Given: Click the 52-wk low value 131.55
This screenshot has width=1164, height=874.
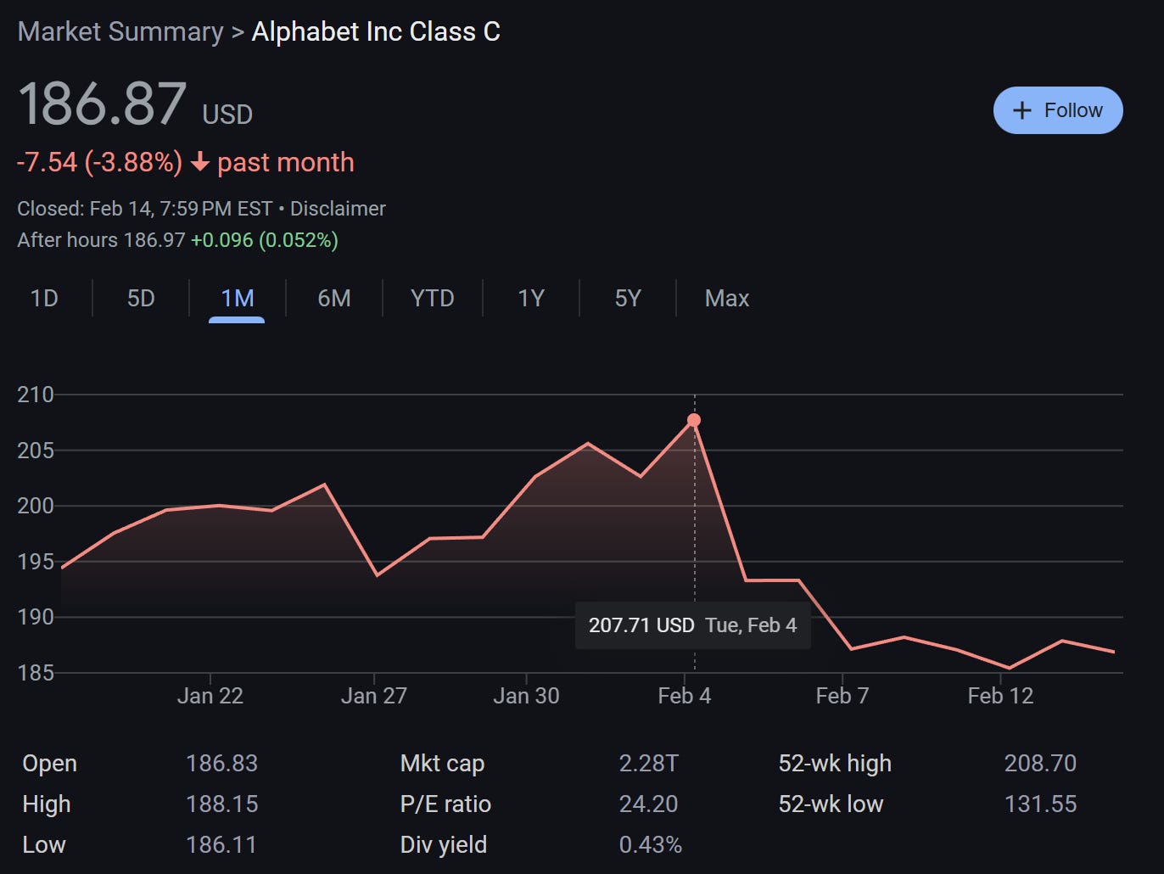Looking at the screenshot, I should click(1040, 804).
